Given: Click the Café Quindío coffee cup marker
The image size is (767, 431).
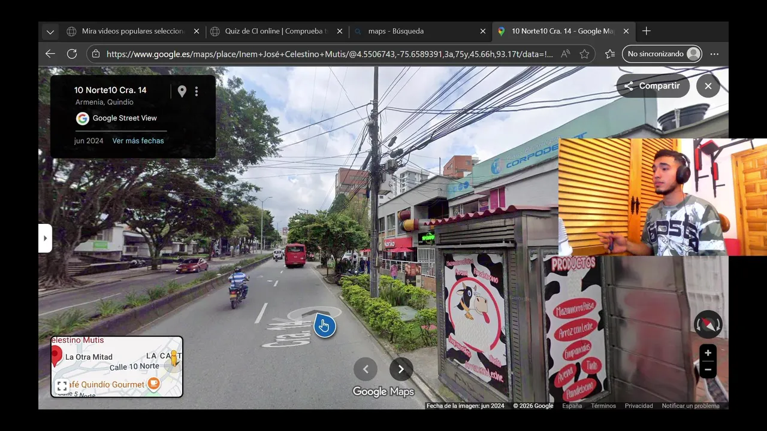Looking at the screenshot, I should pos(153,383).
